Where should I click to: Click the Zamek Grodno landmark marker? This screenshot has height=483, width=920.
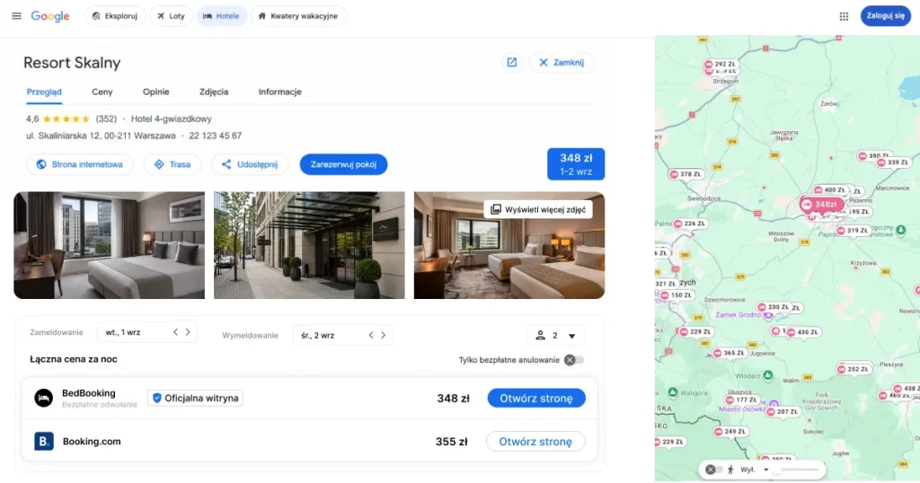pos(768,315)
